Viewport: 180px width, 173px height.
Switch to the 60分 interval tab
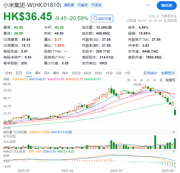(x=87, y=73)
